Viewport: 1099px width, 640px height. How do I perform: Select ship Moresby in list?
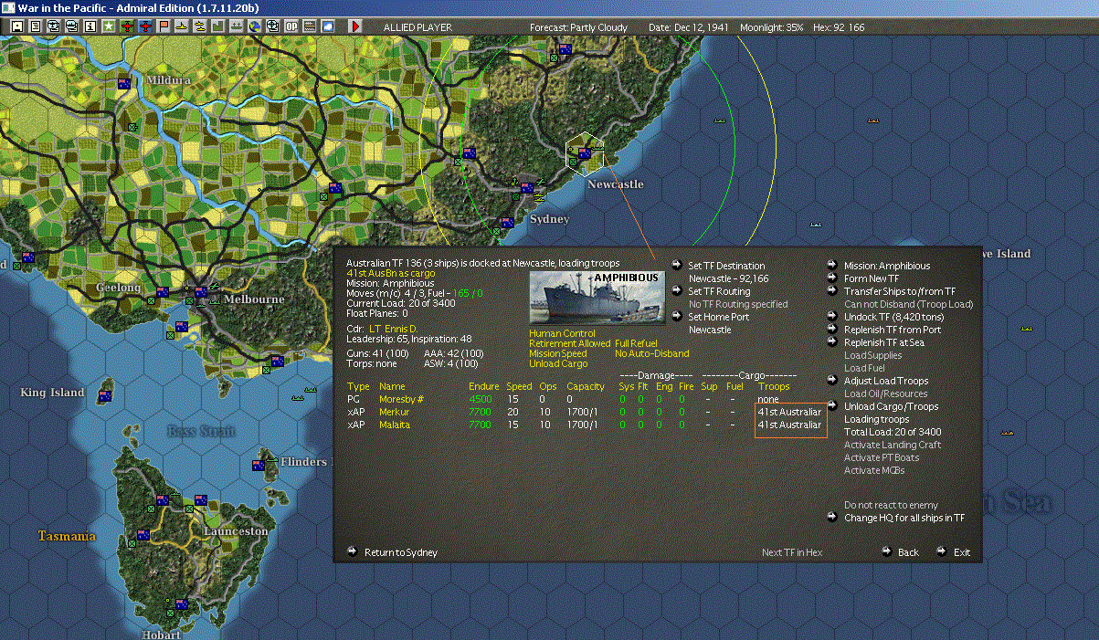[x=401, y=399]
